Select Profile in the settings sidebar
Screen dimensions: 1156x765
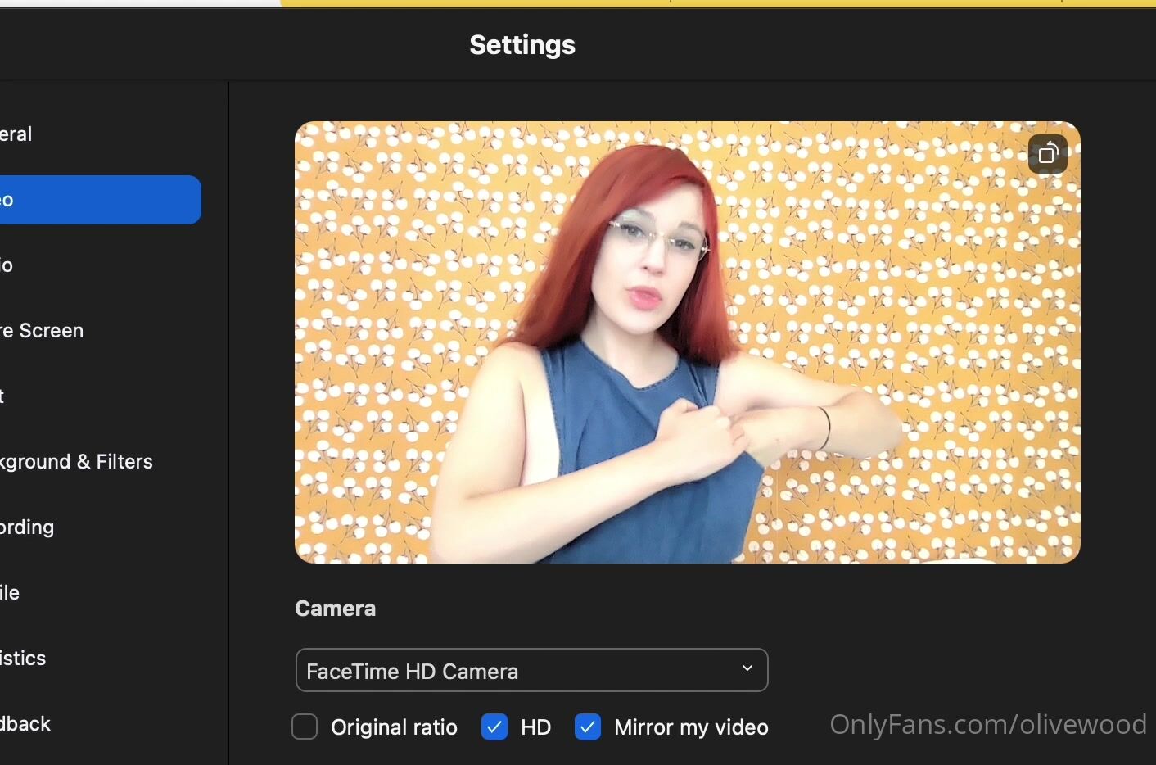11,593
